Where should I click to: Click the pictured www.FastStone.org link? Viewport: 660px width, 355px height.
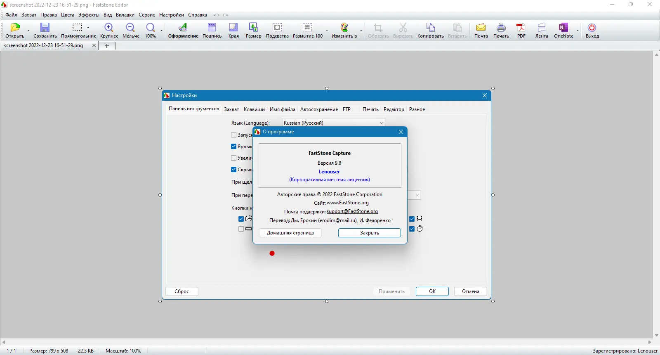(348, 203)
